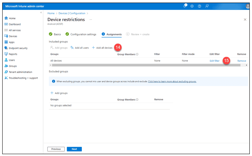Click the Previous button
The image size is (252, 156).
pyautogui.click(x=56, y=149)
